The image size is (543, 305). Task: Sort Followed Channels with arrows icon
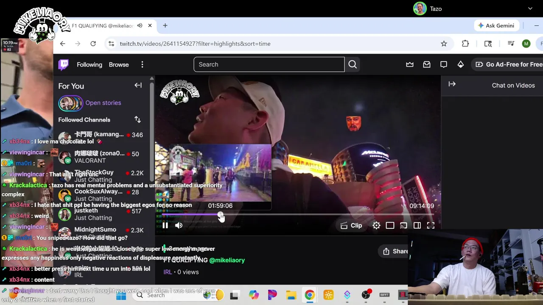pyautogui.click(x=137, y=119)
